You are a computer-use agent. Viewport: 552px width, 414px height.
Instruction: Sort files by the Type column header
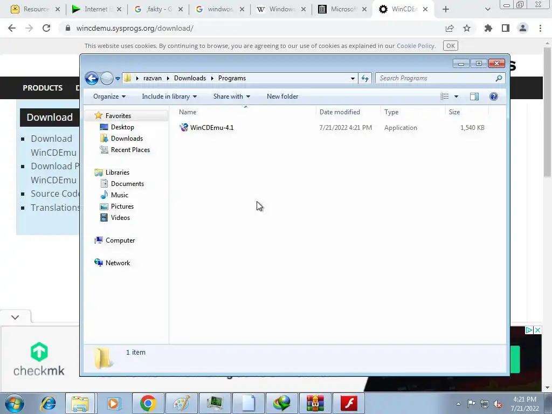413,112
